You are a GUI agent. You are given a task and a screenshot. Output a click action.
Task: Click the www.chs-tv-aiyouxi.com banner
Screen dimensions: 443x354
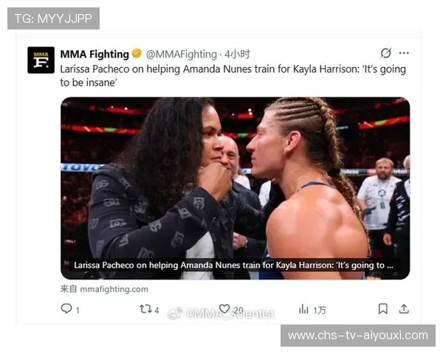tap(358, 336)
